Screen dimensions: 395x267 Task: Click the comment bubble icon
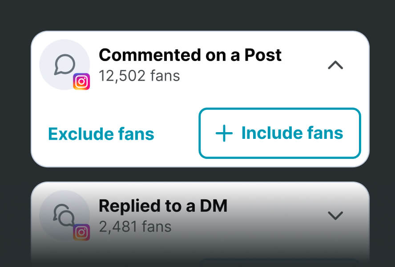point(64,65)
